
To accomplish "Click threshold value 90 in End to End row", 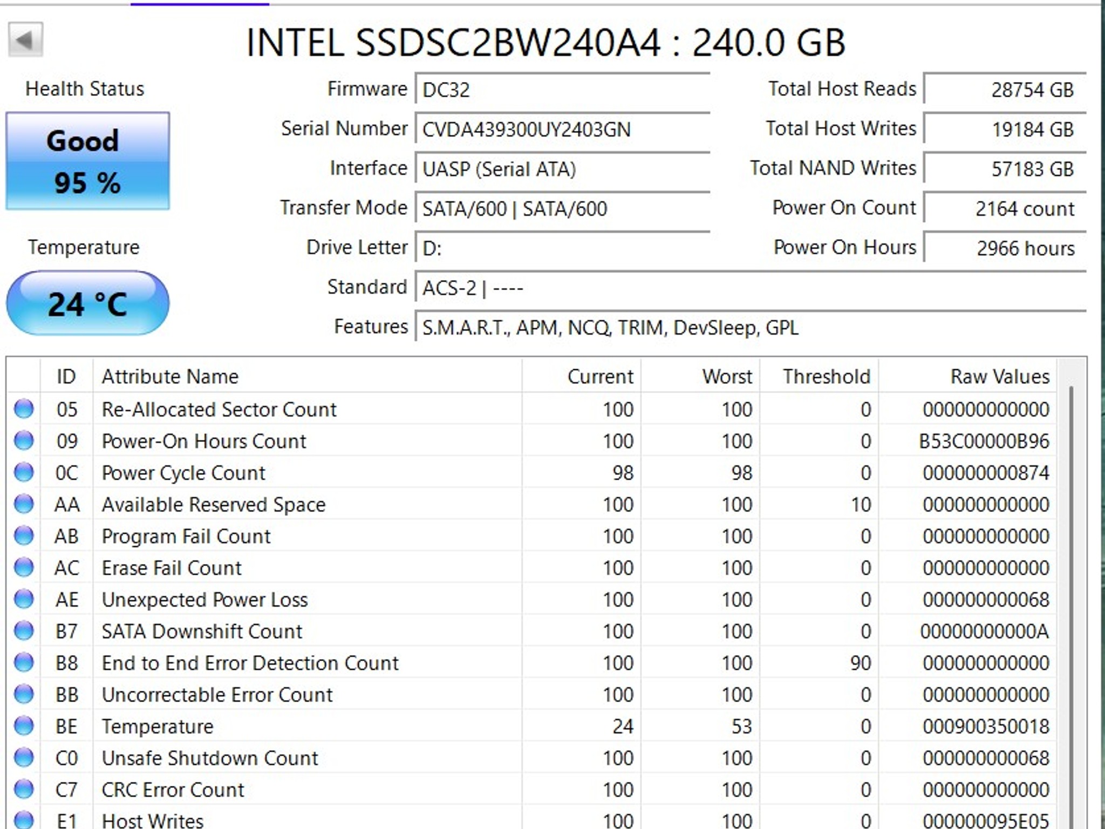I will [861, 663].
